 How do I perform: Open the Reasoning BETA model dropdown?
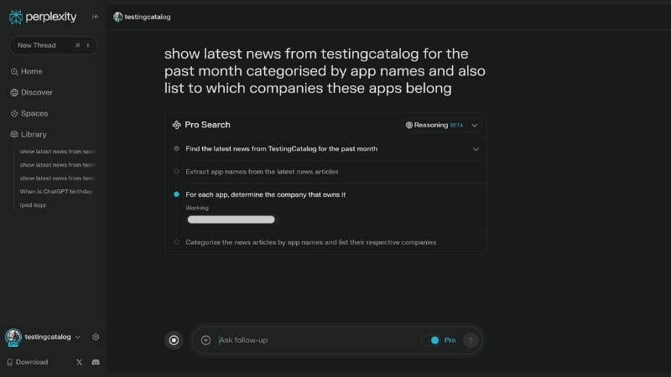442,125
